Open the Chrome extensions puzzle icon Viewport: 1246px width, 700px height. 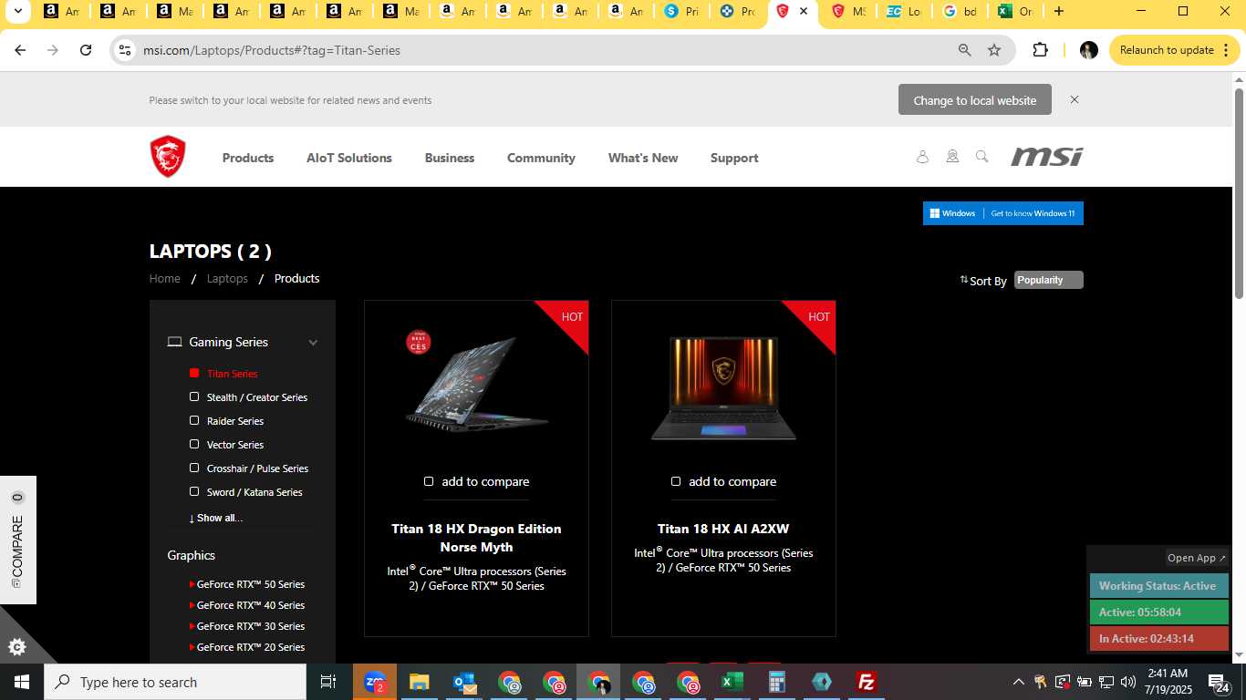(x=1040, y=50)
